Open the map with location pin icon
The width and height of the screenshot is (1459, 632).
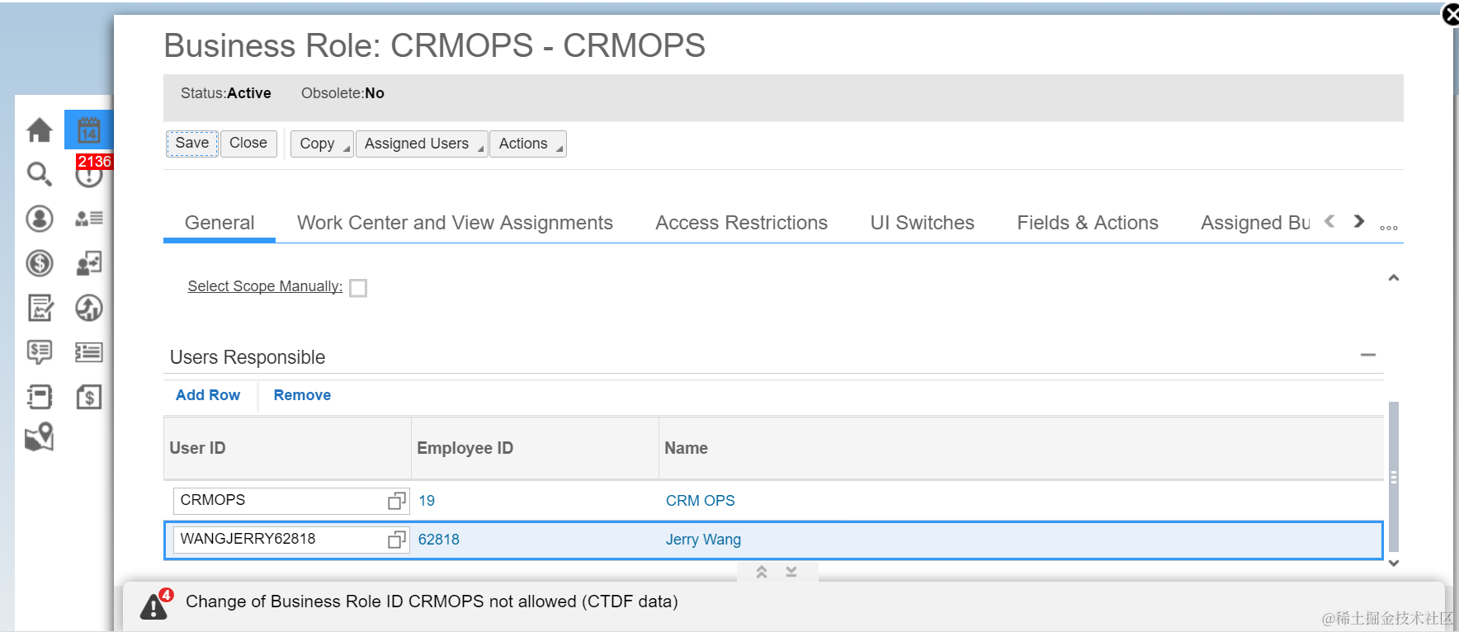[40, 437]
